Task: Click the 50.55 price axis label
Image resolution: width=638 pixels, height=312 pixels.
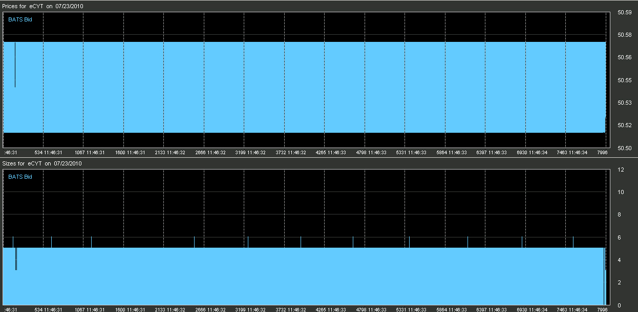Action: click(624, 80)
